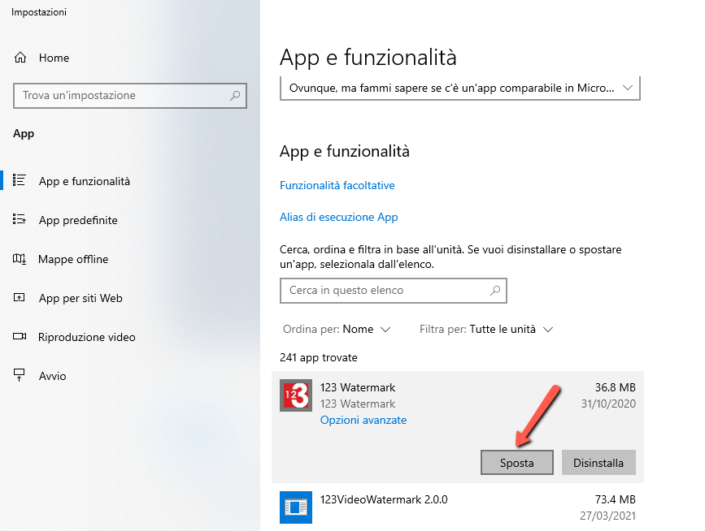This screenshot has width=705, height=531.
Task: Select App e funzionalità in sidebar
Action: coord(85,181)
